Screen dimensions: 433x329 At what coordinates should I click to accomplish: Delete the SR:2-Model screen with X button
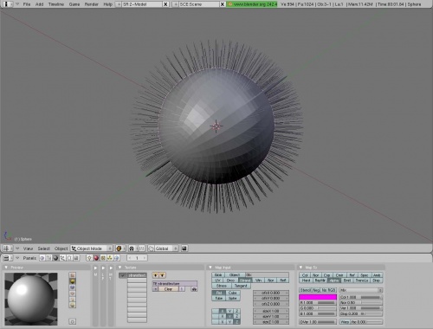[165, 4]
